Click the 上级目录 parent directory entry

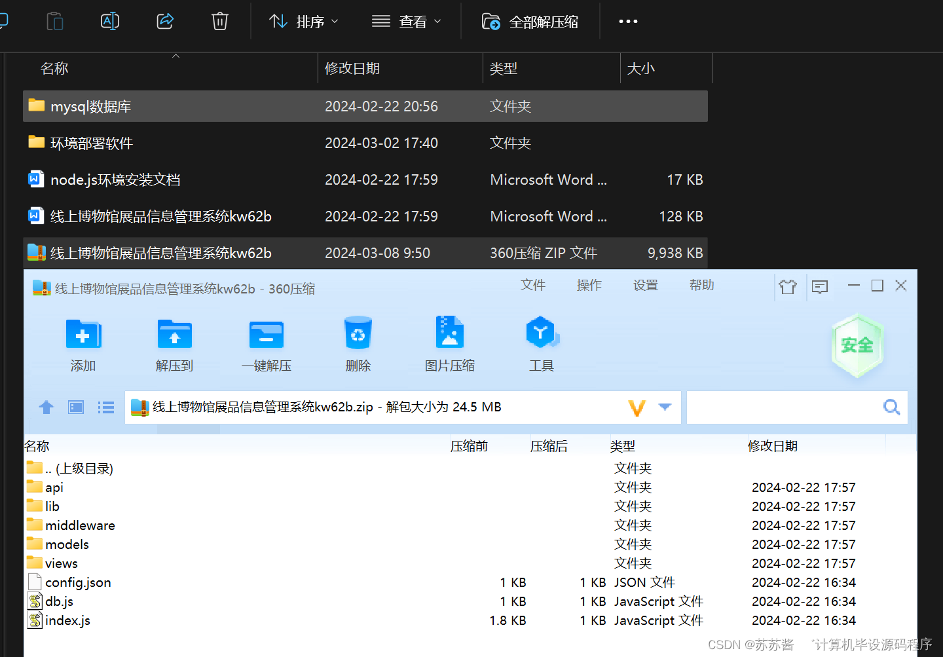coord(79,468)
